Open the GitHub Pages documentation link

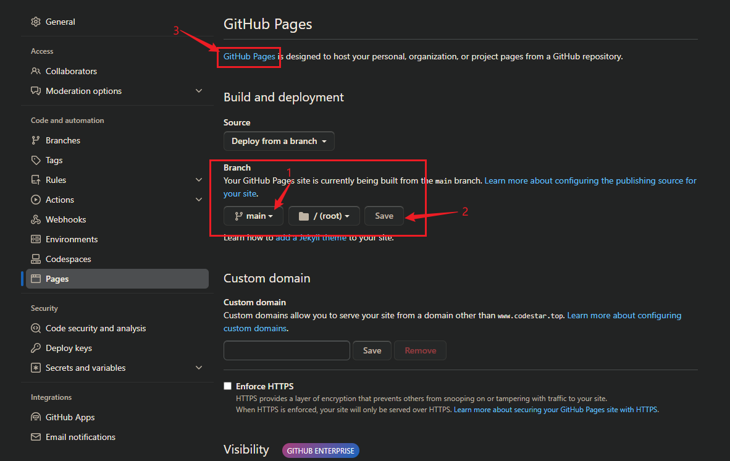pyautogui.click(x=249, y=56)
